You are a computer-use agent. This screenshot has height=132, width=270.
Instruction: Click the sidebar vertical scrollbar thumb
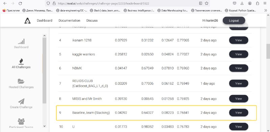44,70
